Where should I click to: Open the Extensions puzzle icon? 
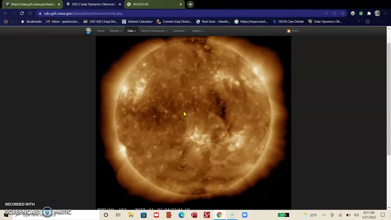click(x=369, y=13)
